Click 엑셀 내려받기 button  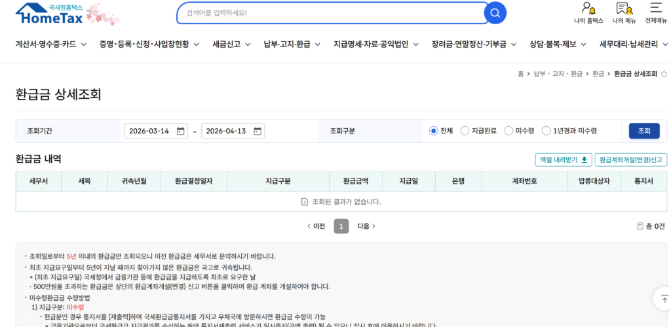point(564,160)
